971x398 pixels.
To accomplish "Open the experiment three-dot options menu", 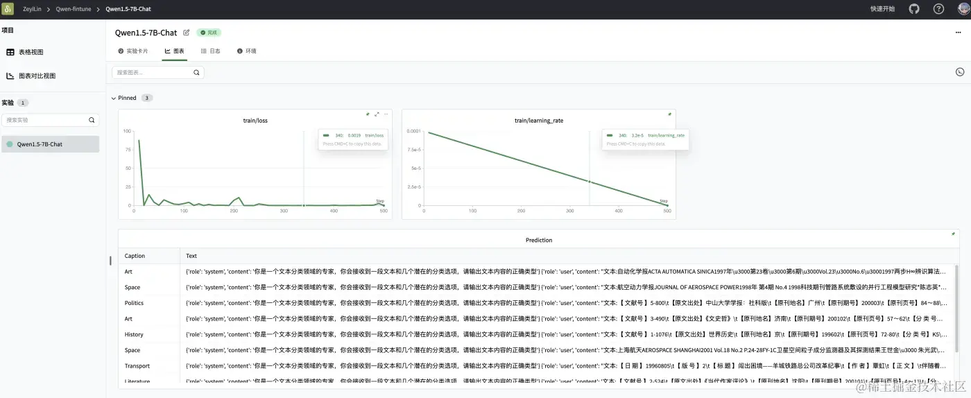I will point(959,33).
